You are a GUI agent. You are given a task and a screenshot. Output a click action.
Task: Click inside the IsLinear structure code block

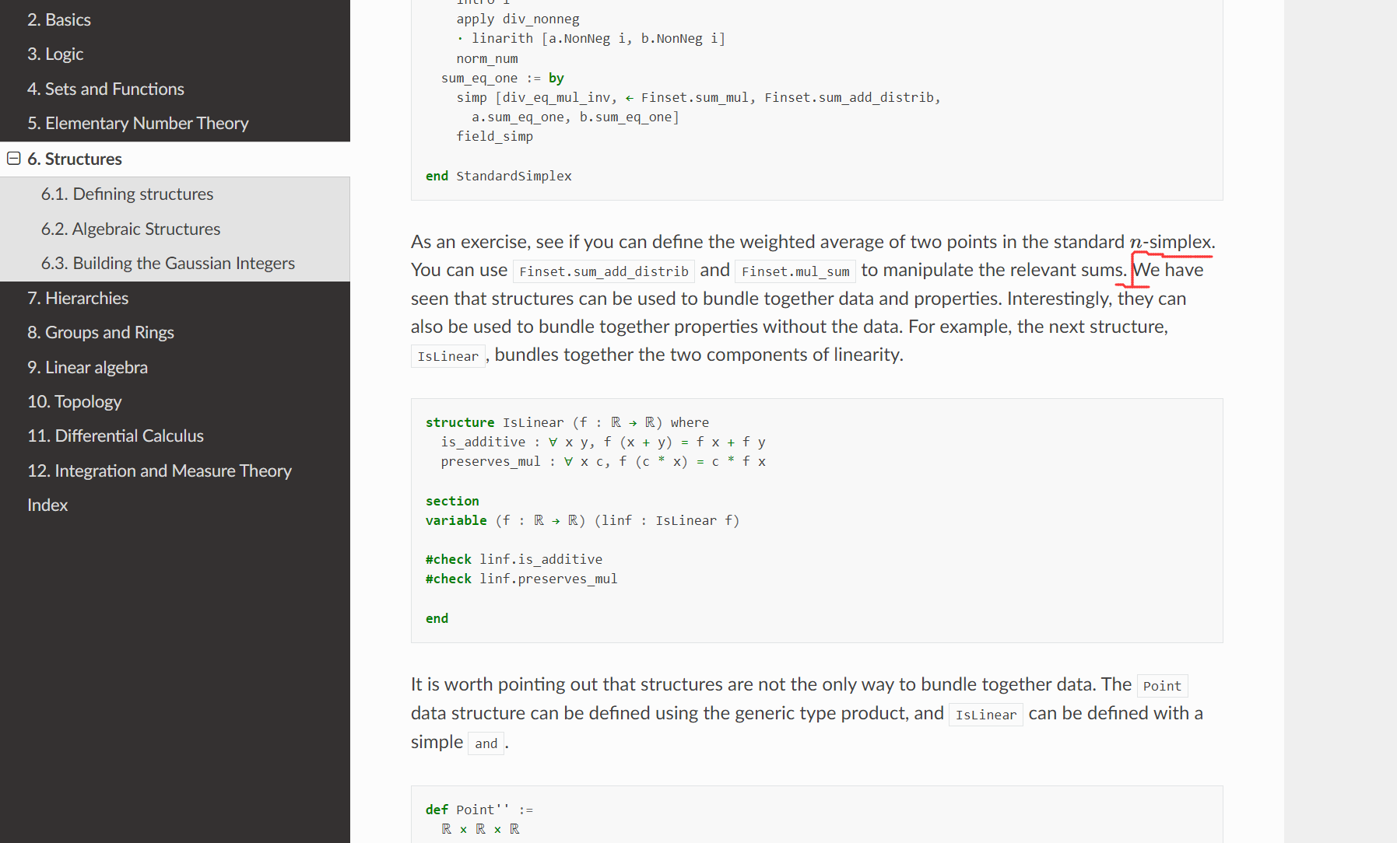816,520
